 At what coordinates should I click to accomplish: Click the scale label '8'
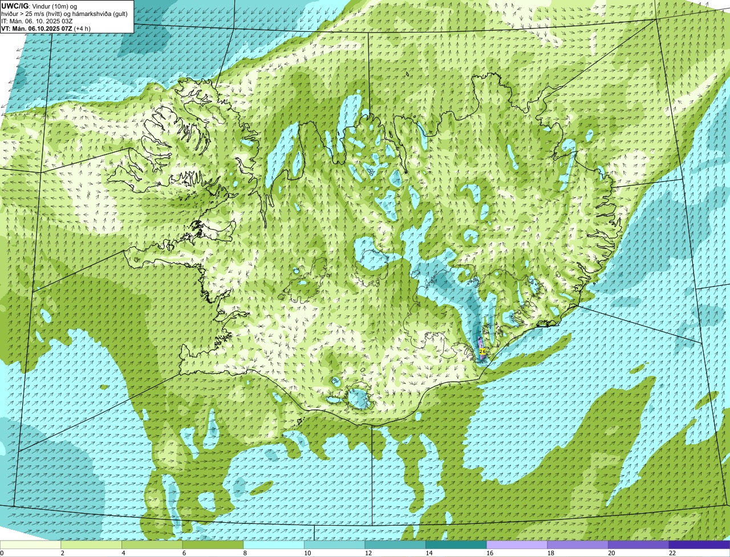pos(245,553)
